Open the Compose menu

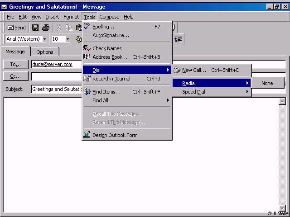pos(109,17)
